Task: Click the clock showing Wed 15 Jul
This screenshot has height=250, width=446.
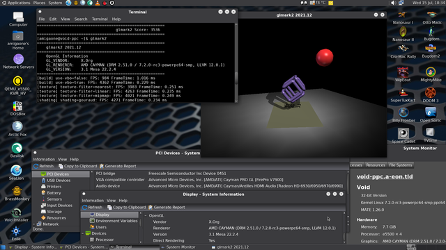Action: click(429, 3)
